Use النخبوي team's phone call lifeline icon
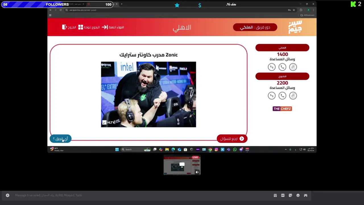The image size is (364, 205). click(x=282, y=96)
